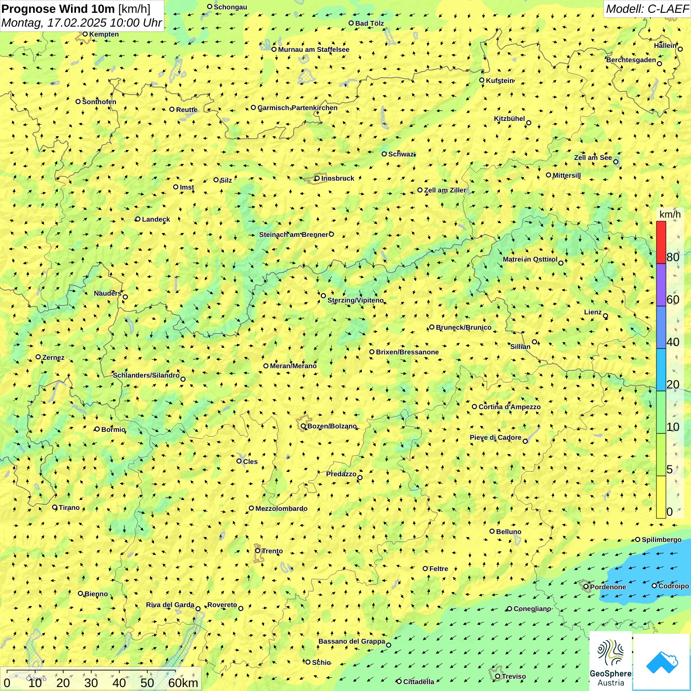Click the Treviso city label
Screen dimensions: 691x691
click(514, 676)
